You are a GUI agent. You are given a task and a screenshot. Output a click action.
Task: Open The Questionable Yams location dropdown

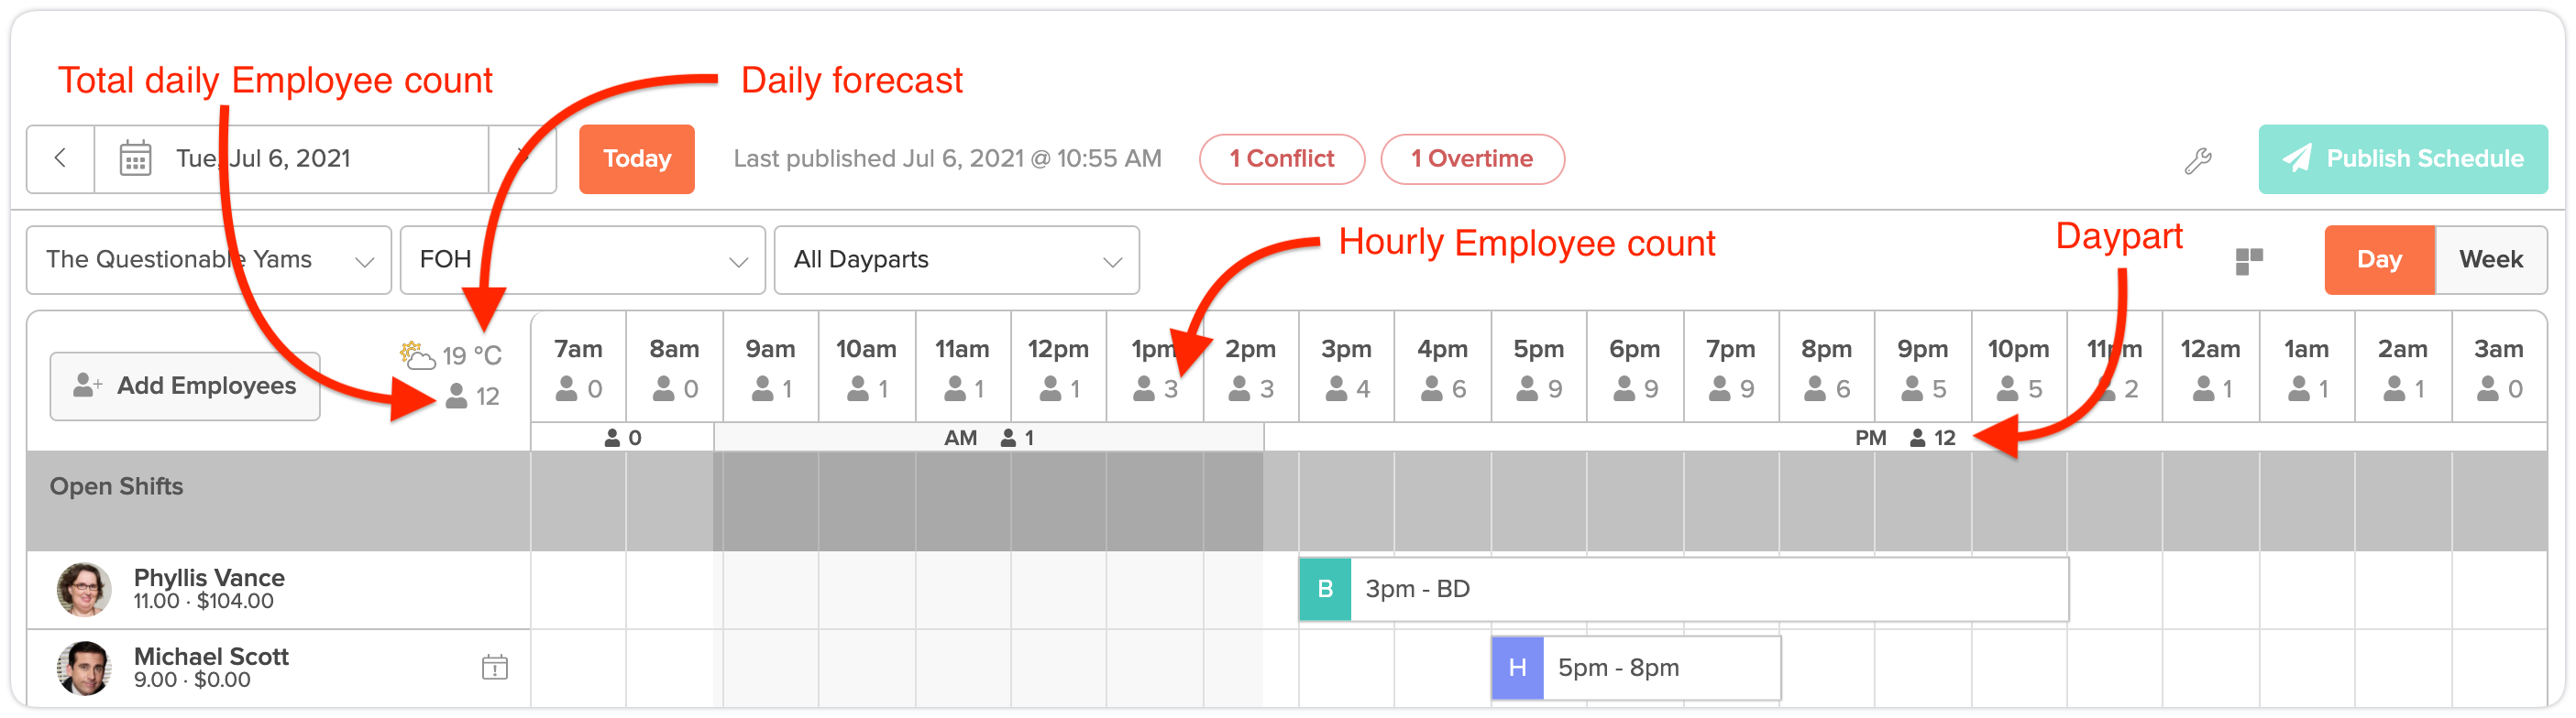pos(208,260)
